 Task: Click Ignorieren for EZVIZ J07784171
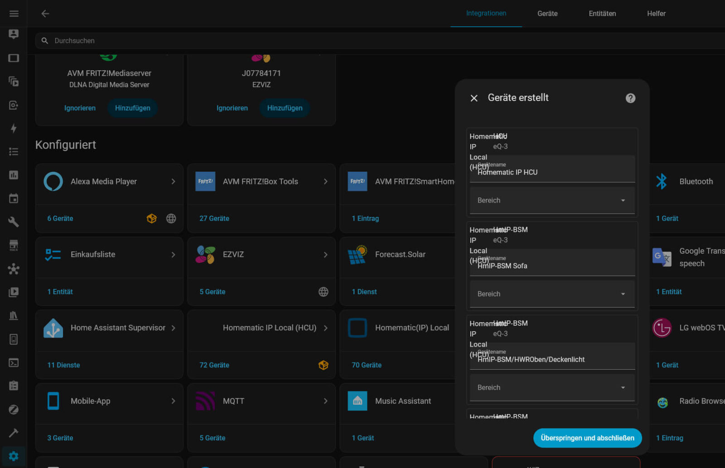pos(232,108)
